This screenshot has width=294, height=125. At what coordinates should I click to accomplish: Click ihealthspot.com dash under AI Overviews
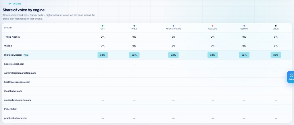point(173,91)
